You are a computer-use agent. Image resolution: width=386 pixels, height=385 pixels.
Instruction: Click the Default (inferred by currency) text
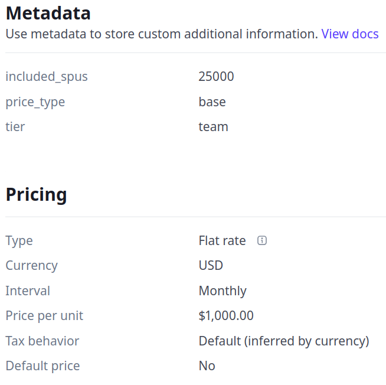pos(283,341)
